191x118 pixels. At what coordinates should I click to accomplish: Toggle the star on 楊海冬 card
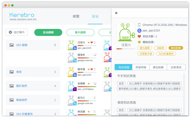[x=88, y=55]
